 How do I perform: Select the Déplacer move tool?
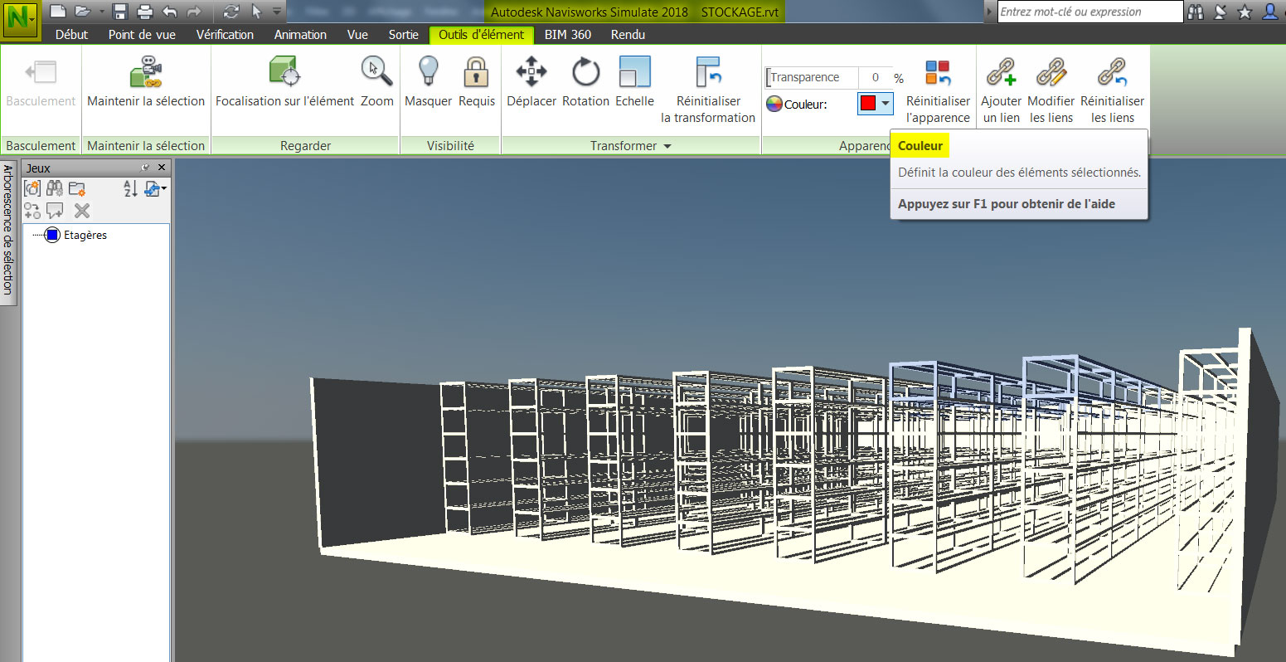[531, 81]
